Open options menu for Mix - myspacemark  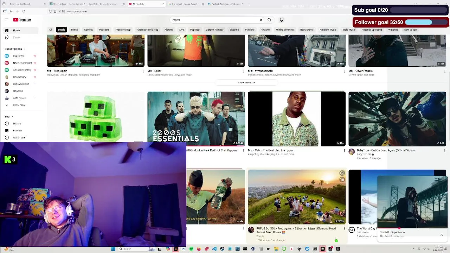click(x=344, y=71)
